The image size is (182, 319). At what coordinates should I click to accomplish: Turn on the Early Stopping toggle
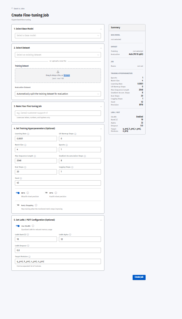tap(18, 205)
